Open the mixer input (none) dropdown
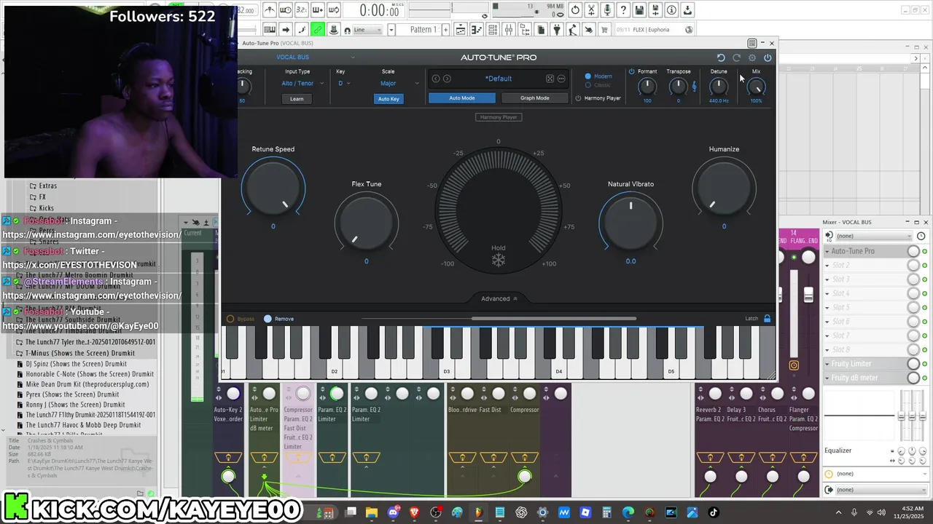The image size is (933, 524). [873, 236]
